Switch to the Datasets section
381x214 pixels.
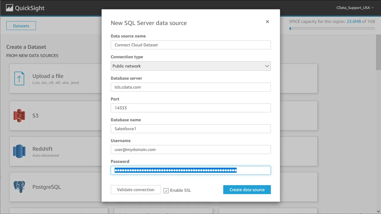[21, 26]
